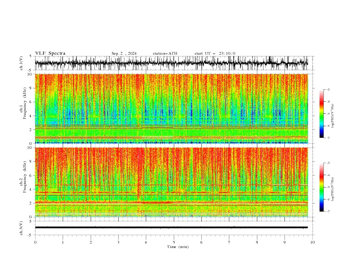Click the ch.2 frequency tick label '10'
Screen dimensions: 352x272
tap(30, 148)
